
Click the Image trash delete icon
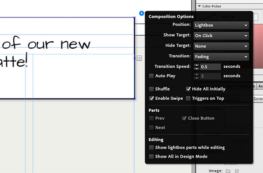(x=237, y=171)
